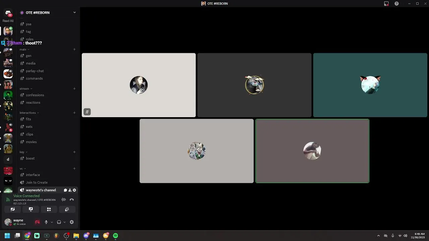Image resolution: width=429 pixels, height=241 pixels.
Task: Disconnect from voice with hang-up icon
Action: [x=71, y=199]
